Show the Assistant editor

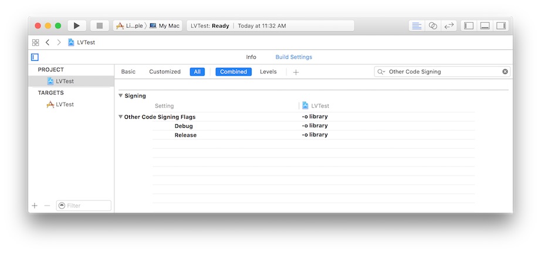click(x=433, y=26)
